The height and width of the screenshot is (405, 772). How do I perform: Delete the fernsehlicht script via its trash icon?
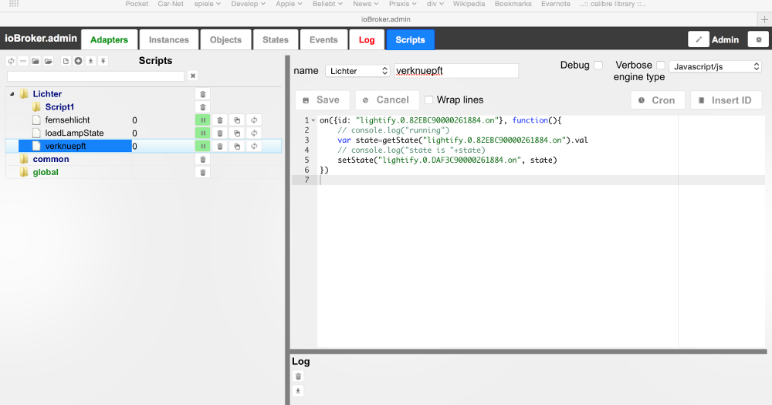(220, 120)
